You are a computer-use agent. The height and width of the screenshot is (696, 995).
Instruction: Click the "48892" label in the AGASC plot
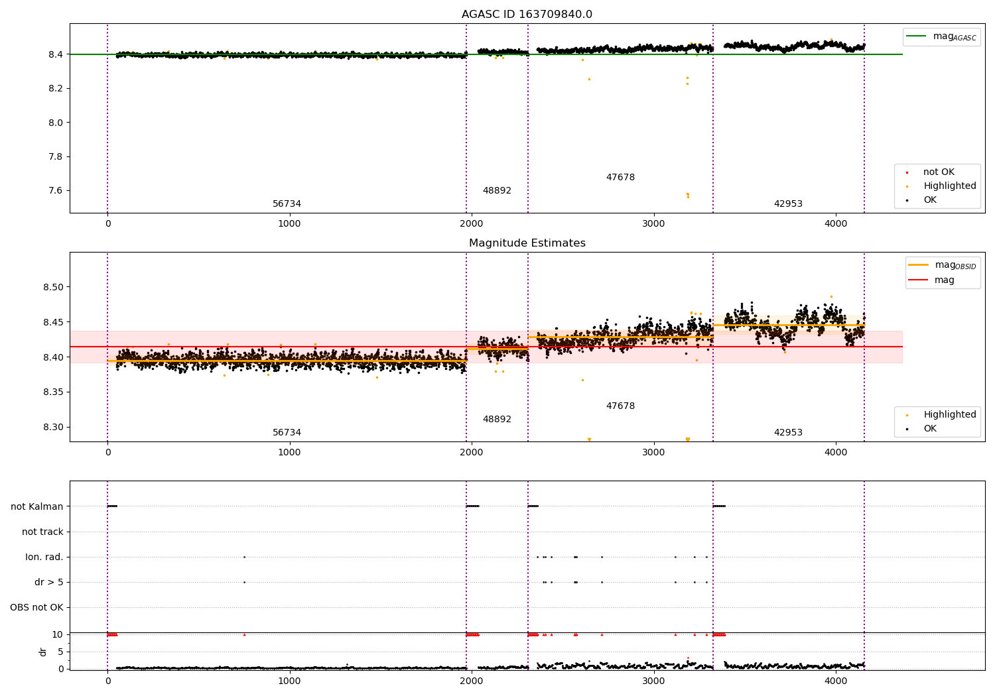coord(497,191)
